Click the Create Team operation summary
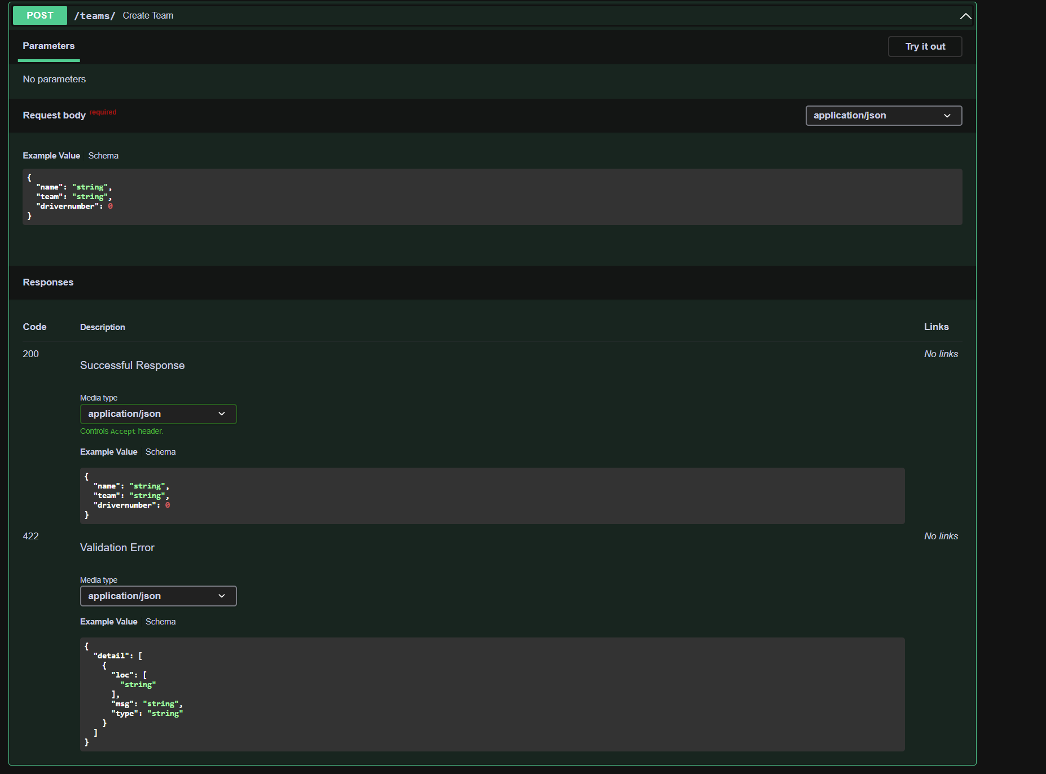 (148, 16)
